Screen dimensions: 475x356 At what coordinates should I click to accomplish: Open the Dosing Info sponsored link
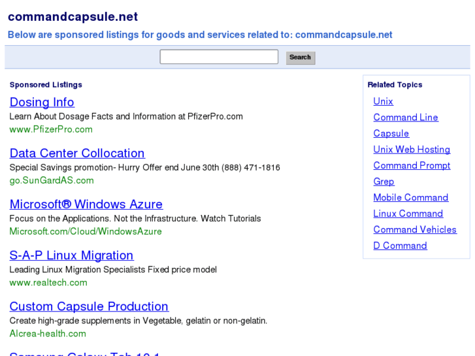[x=42, y=102]
